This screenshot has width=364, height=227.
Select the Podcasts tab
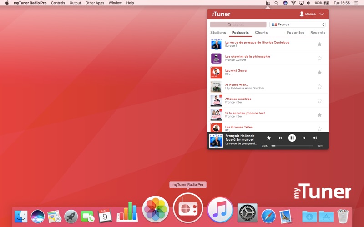coord(240,33)
